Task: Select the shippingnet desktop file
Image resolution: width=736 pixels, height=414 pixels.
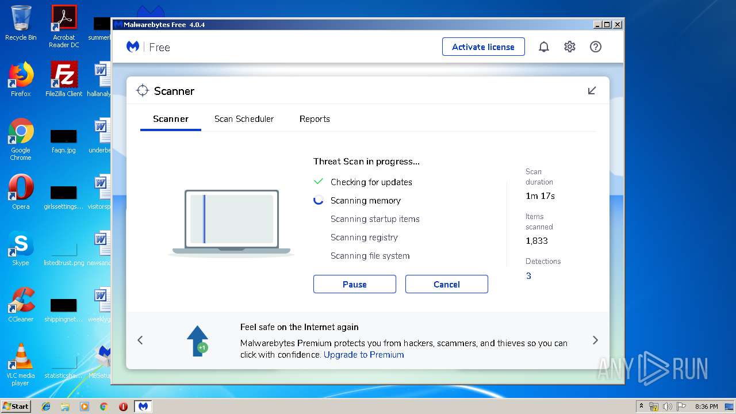Action: click(x=64, y=310)
